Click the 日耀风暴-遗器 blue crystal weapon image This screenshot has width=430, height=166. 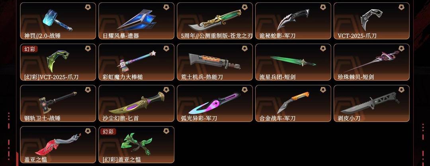tap(137, 20)
